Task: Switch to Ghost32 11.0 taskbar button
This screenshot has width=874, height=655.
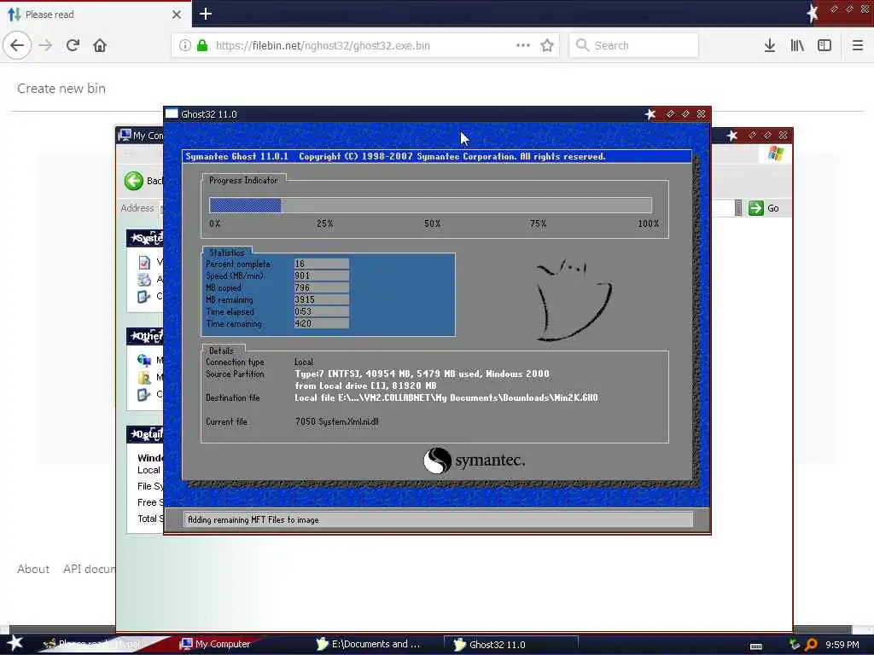Action: tap(510, 645)
